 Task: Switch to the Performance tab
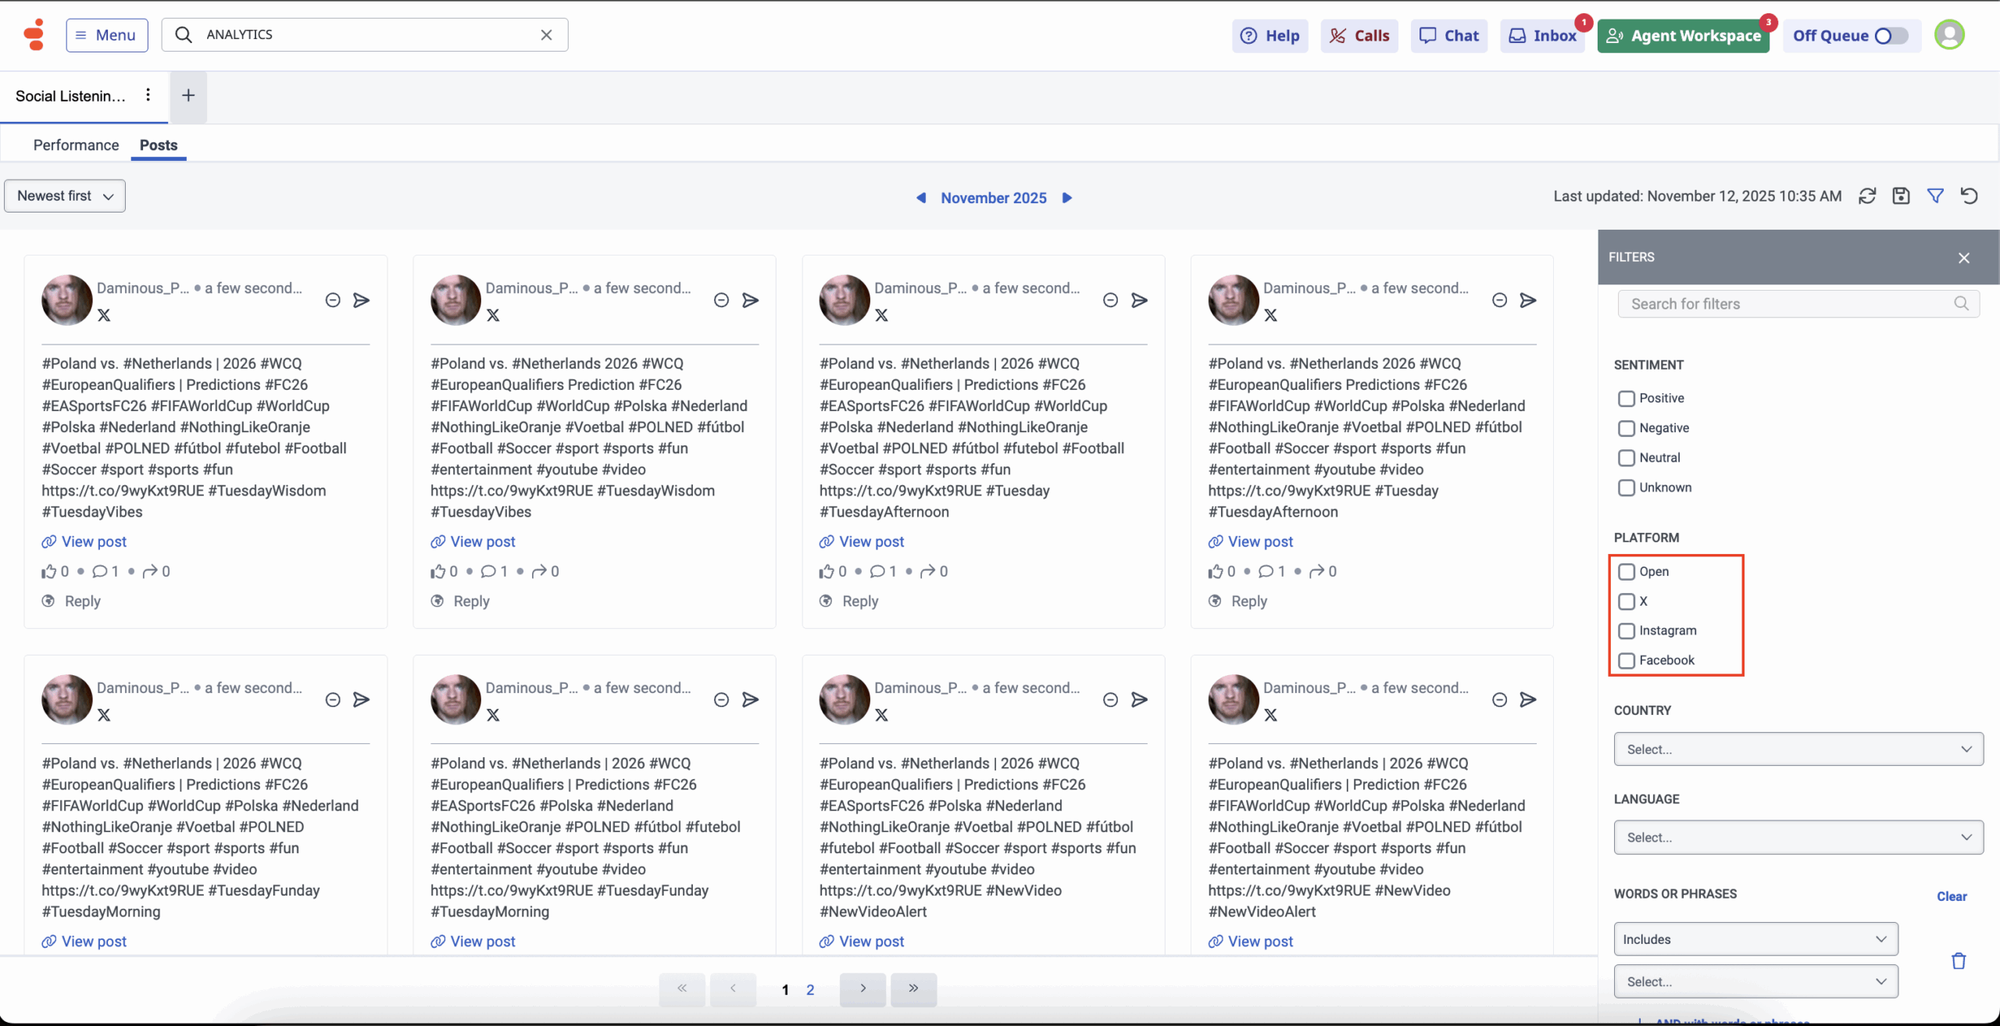(x=76, y=145)
